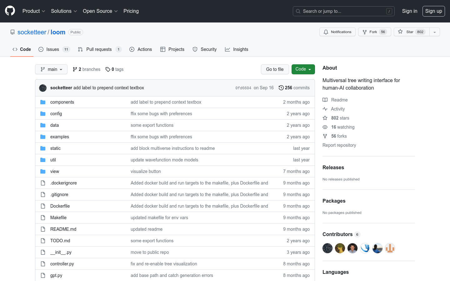This screenshot has height=281, width=450.
Task: View the 2 branches link
Action: (x=87, y=69)
